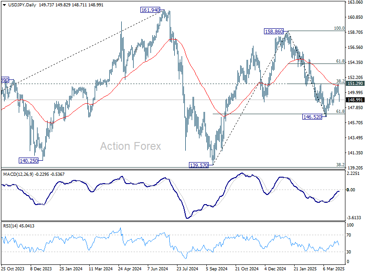Click the 4 Dec 2024 date label
The width and height of the screenshot is (366, 274).
pyautogui.click(x=275, y=269)
